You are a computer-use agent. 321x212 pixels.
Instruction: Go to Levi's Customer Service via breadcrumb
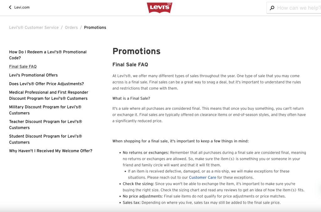[34, 27]
